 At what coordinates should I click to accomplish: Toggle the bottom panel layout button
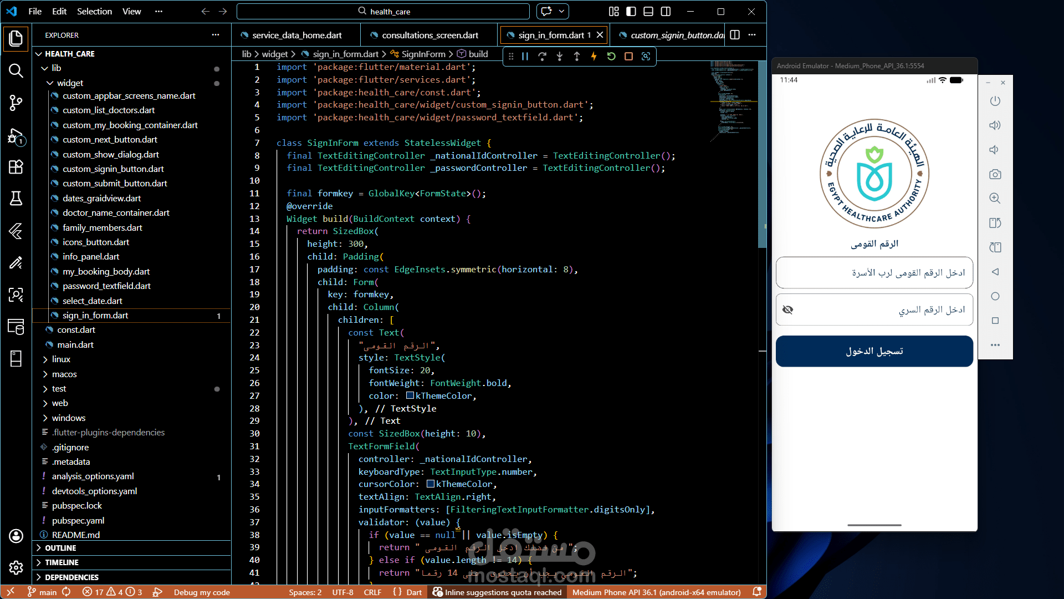(648, 11)
